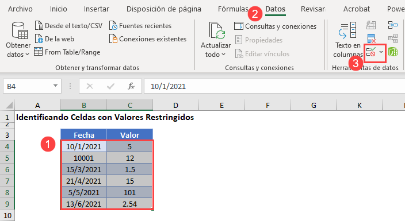
Task: Click the Fecha header cell
Action: (83, 135)
